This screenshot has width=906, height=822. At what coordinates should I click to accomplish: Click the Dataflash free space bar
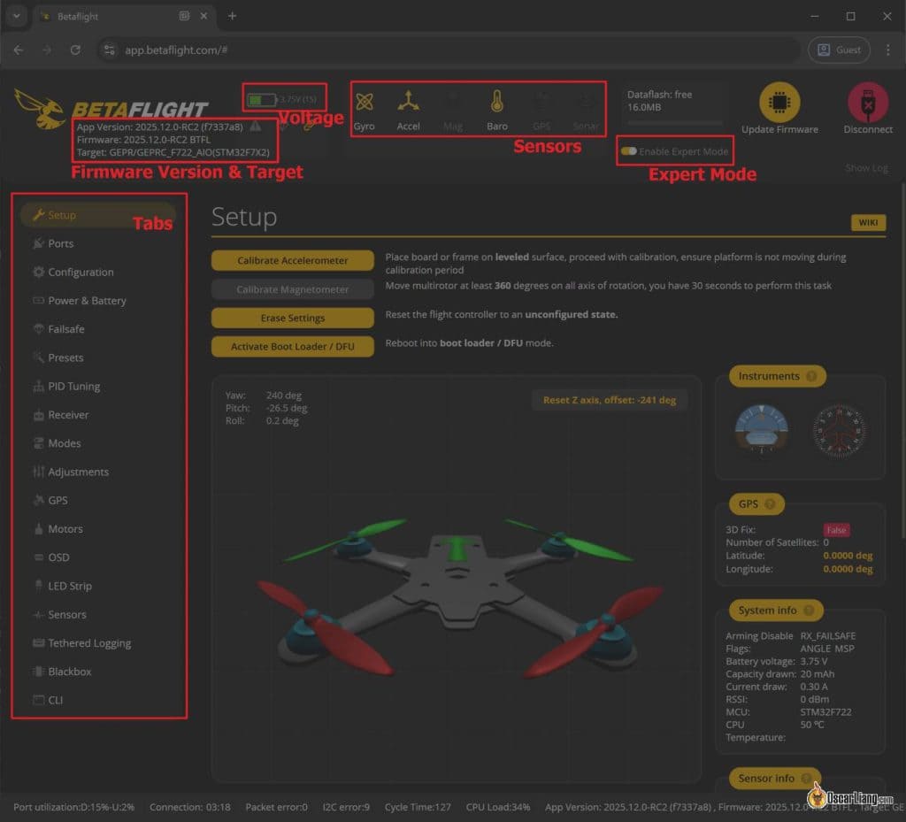pyautogui.click(x=675, y=123)
